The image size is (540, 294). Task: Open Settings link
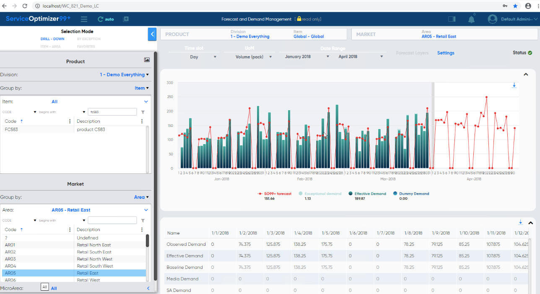tap(446, 53)
